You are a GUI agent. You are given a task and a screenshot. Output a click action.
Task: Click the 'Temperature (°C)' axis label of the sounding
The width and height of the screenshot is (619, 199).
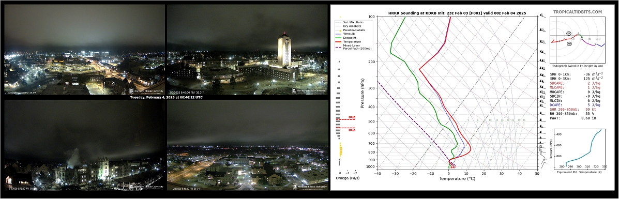coord(457,178)
